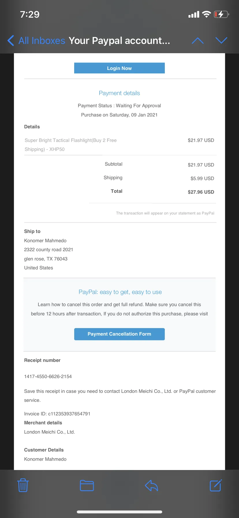
Task: Return to All Inboxes
Action: (42, 40)
